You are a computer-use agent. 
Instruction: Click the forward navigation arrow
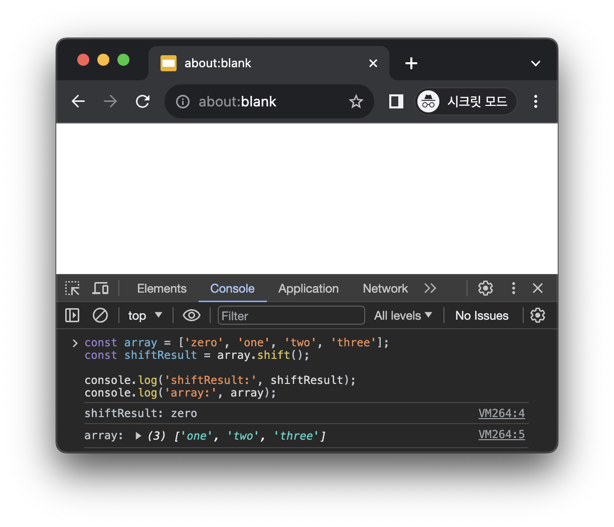[110, 101]
